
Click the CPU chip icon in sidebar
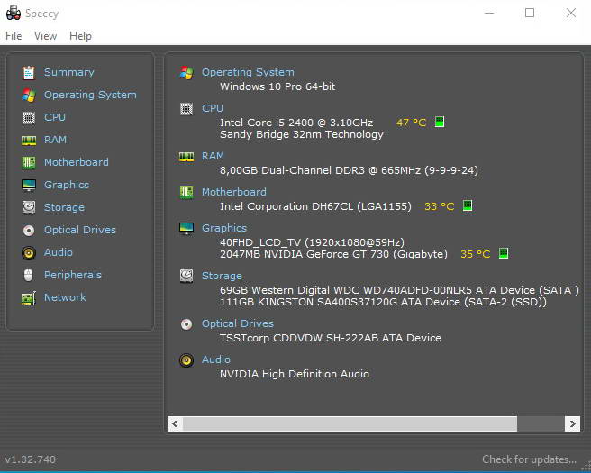(x=29, y=118)
